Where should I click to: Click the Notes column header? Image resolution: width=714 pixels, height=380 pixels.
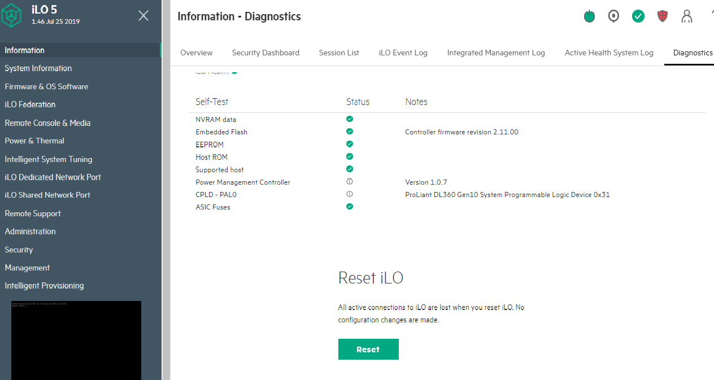pyautogui.click(x=416, y=102)
